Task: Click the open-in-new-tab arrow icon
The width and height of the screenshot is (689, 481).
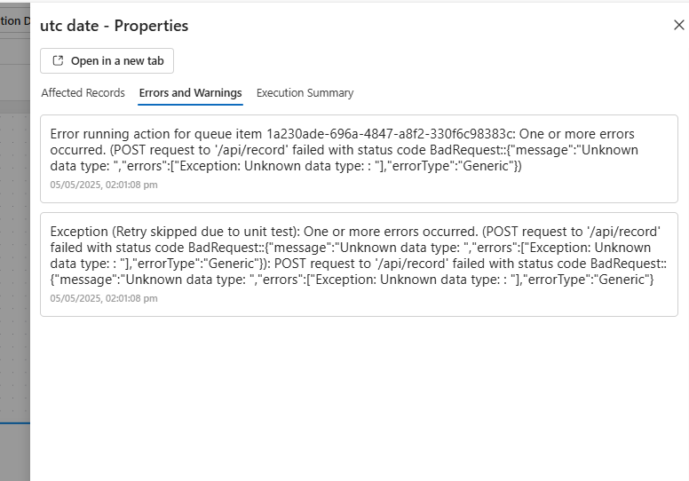Action: point(59,61)
